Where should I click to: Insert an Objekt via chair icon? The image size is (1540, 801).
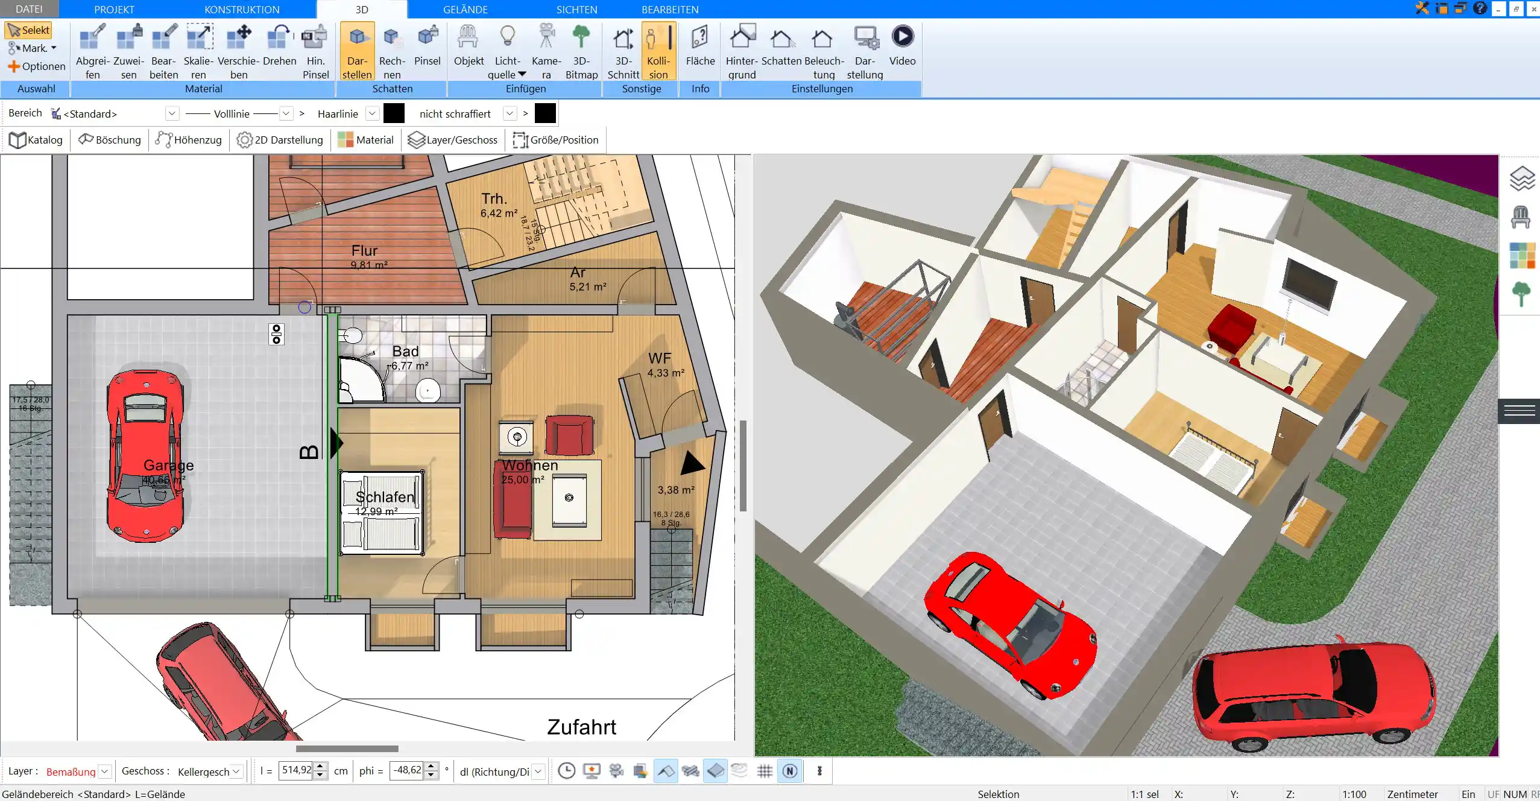(469, 45)
